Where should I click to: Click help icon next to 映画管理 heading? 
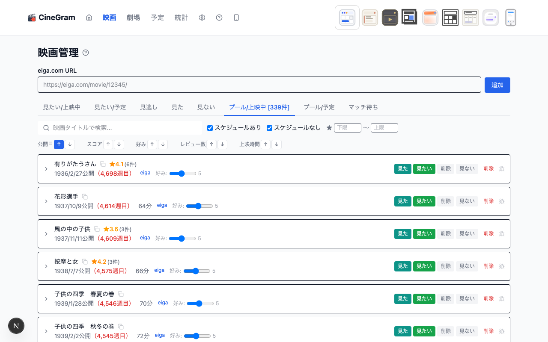pos(86,53)
